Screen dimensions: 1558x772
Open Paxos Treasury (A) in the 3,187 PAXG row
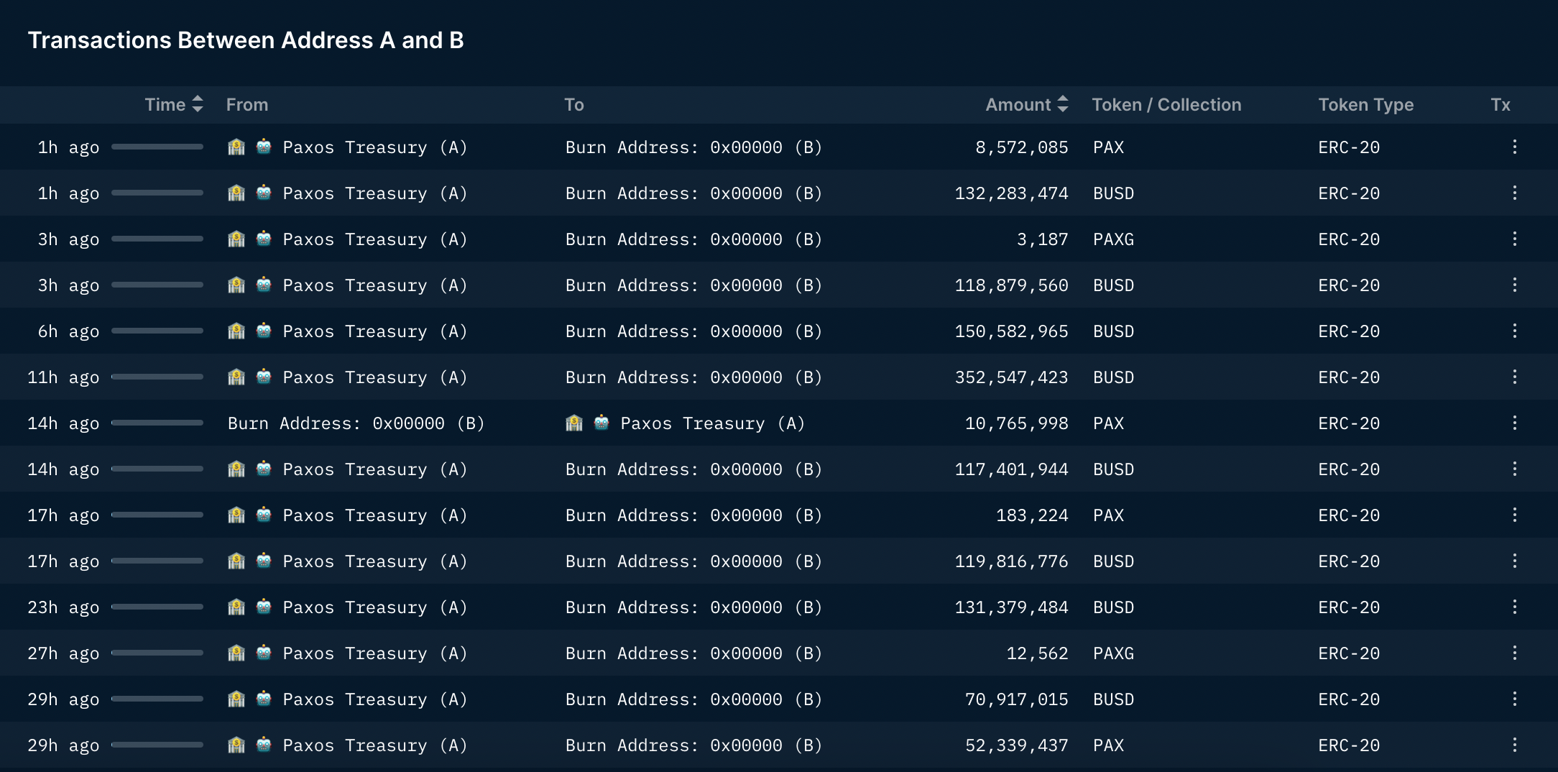click(x=374, y=239)
